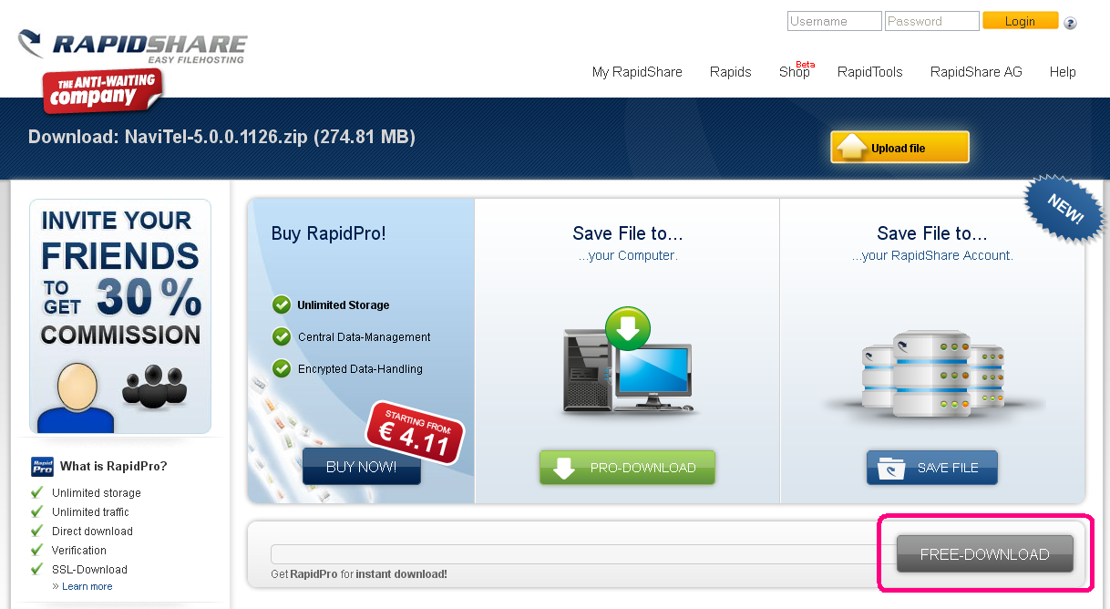The width and height of the screenshot is (1110, 609).
Task: Click the check mark next to Unlimited traffic
Action: [x=37, y=511]
